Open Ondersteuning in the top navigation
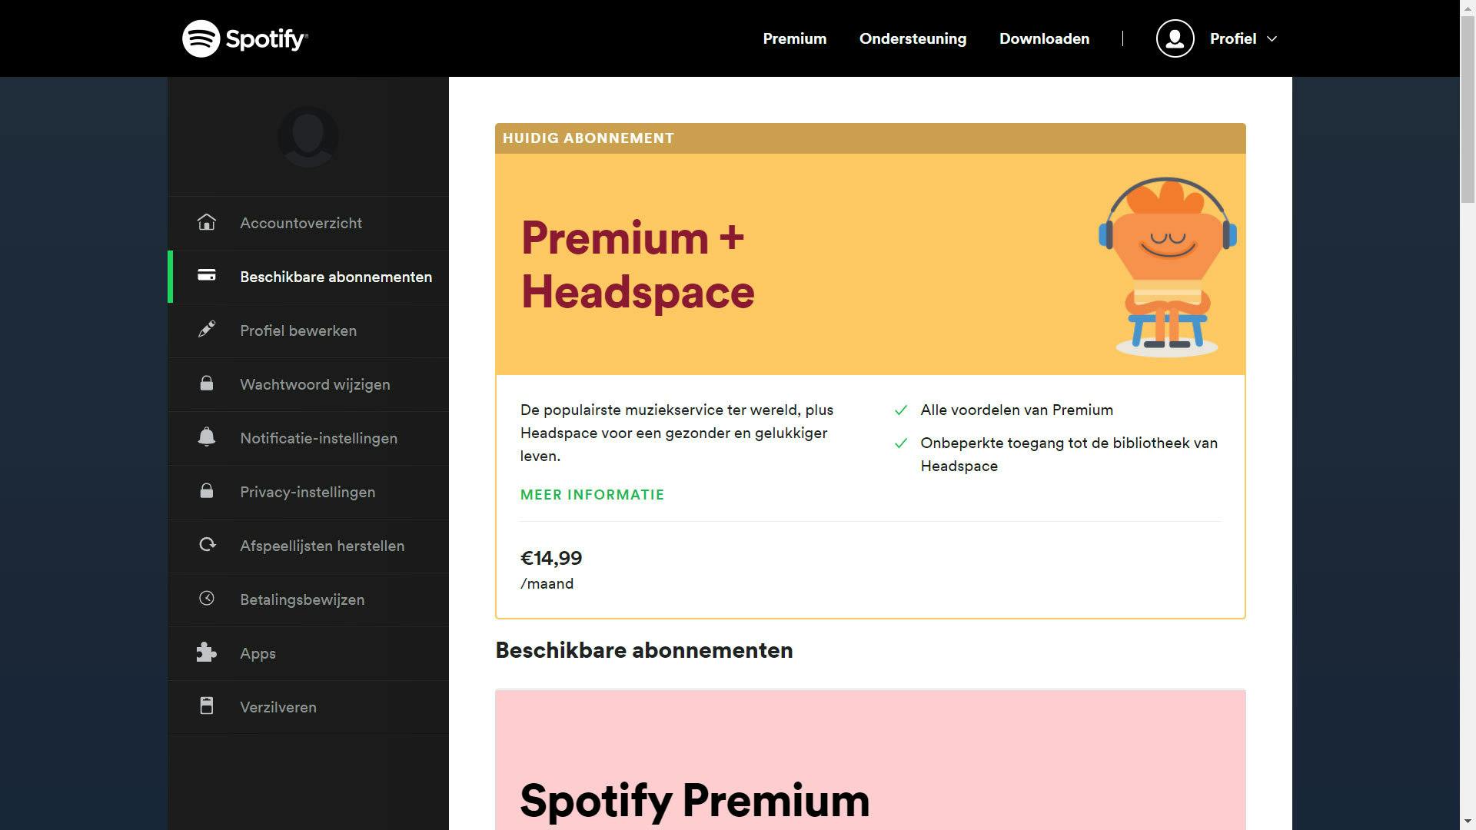Image resolution: width=1476 pixels, height=830 pixels. tap(913, 38)
